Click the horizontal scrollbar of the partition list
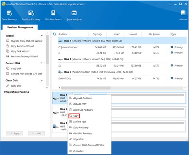This screenshot has width=189, height=155. pos(86,88)
